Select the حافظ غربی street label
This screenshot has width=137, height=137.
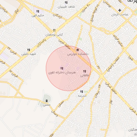pos(64,44)
